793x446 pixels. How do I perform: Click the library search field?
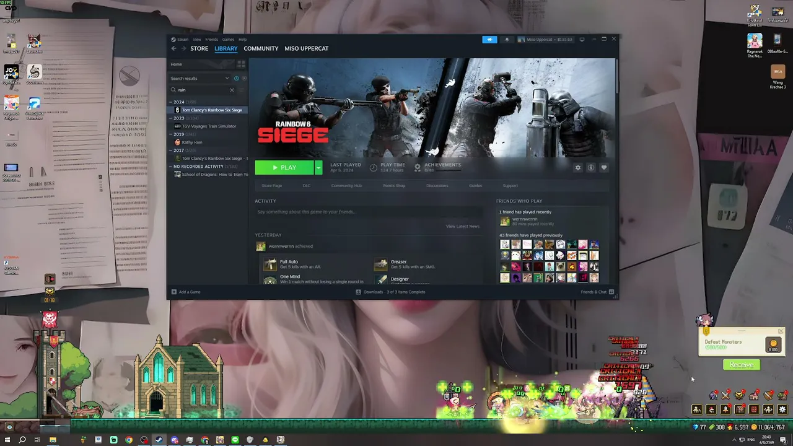click(x=203, y=90)
